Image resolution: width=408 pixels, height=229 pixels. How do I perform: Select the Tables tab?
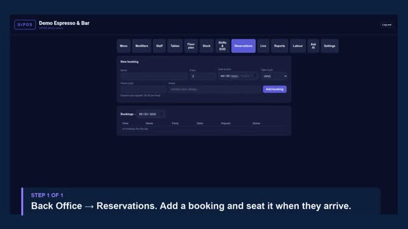(175, 46)
